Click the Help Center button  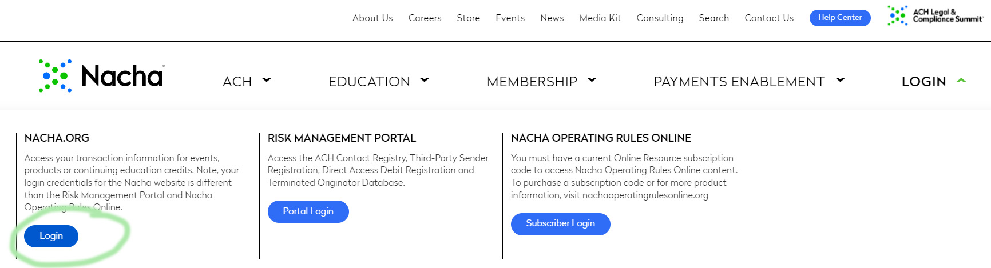pyautogui.click(x=840, y=18)
